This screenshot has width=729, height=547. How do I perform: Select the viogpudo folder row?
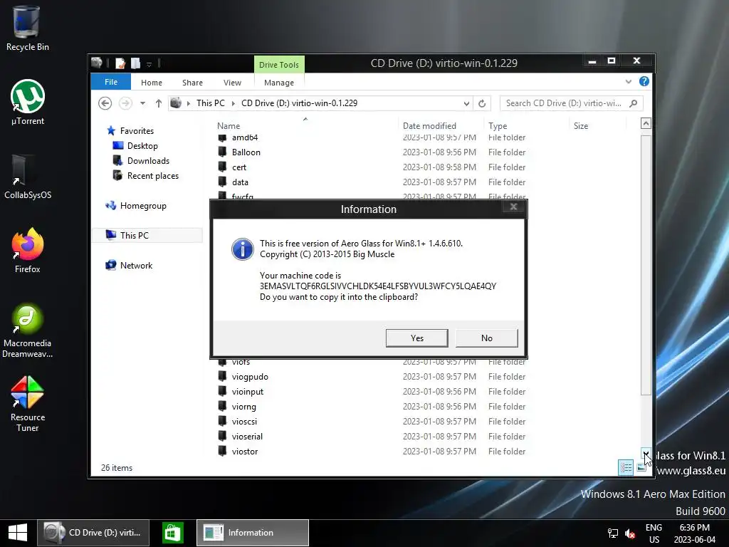[x=372, y=376]
